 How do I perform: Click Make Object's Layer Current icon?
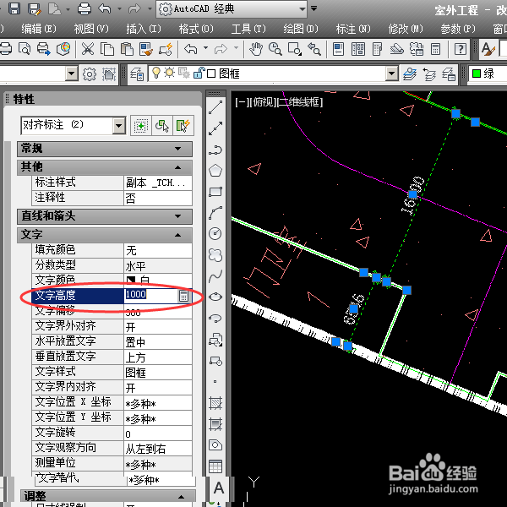tap(410, 74)
